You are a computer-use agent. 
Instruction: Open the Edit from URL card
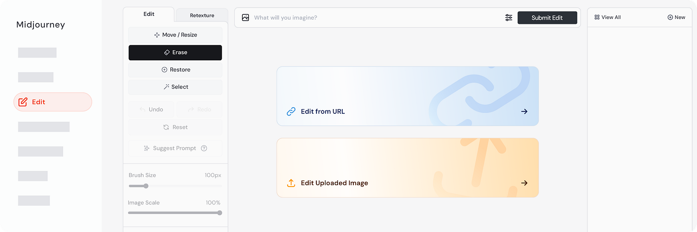pyautogui.click(x=408, y=96)
